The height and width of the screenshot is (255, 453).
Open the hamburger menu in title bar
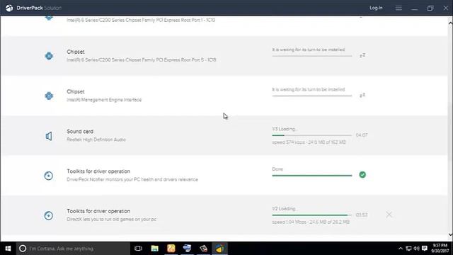coord(398,8)
